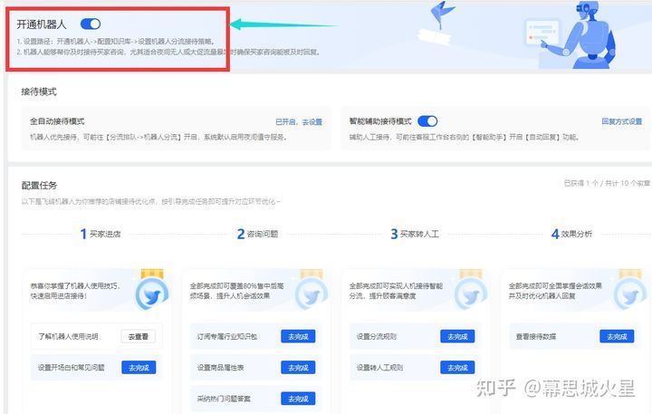The width and height of the screenshot is (652, 414).
Task: Click the 设置开场白和常见问题 task label
Action: click(72, 368)
